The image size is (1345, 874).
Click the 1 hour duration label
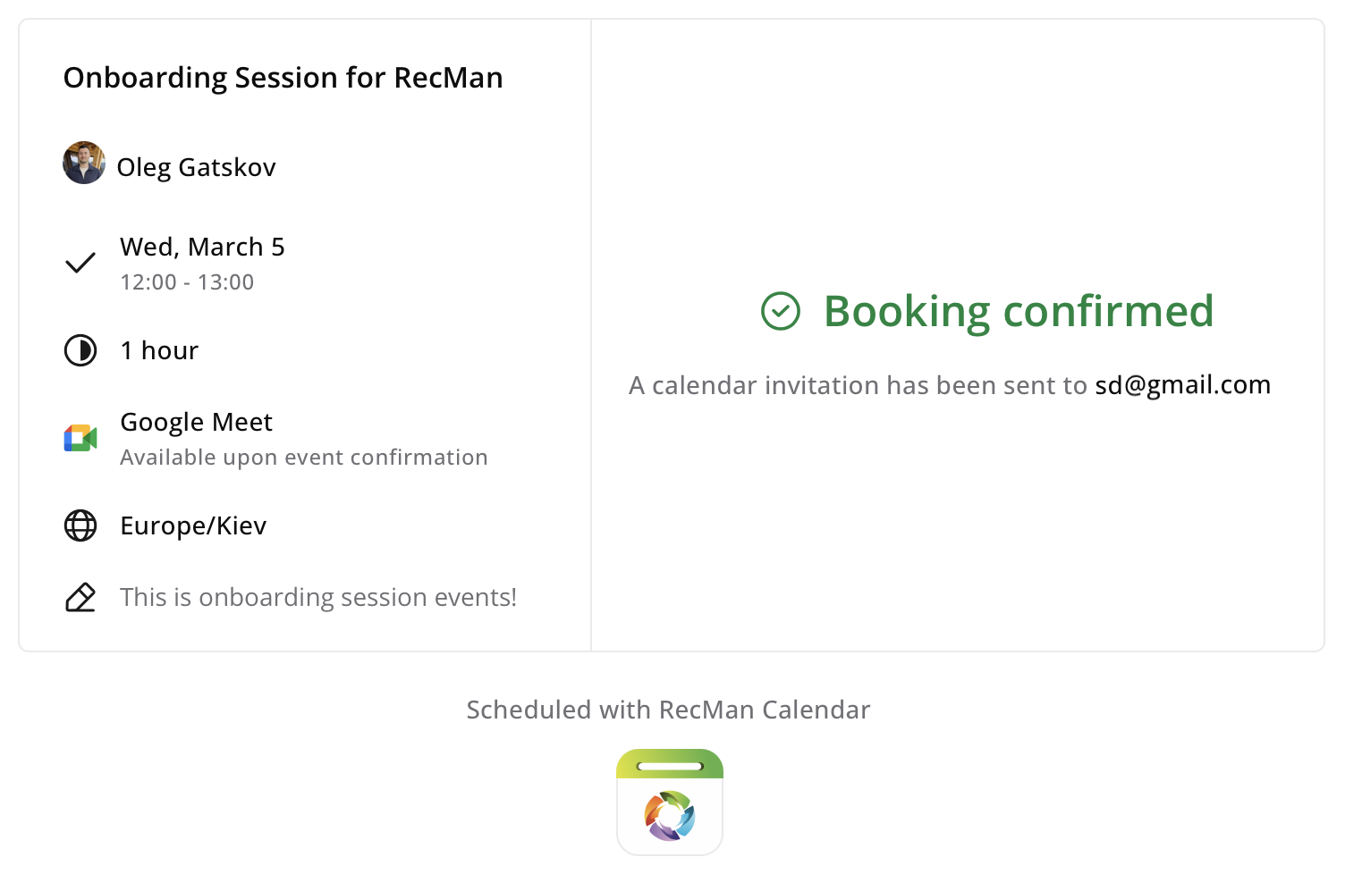(159, 350)
